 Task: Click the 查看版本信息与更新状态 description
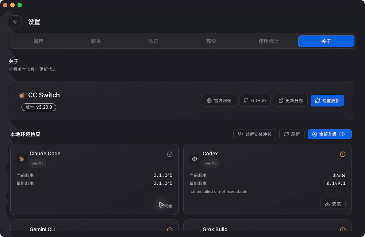coord(34,69)
